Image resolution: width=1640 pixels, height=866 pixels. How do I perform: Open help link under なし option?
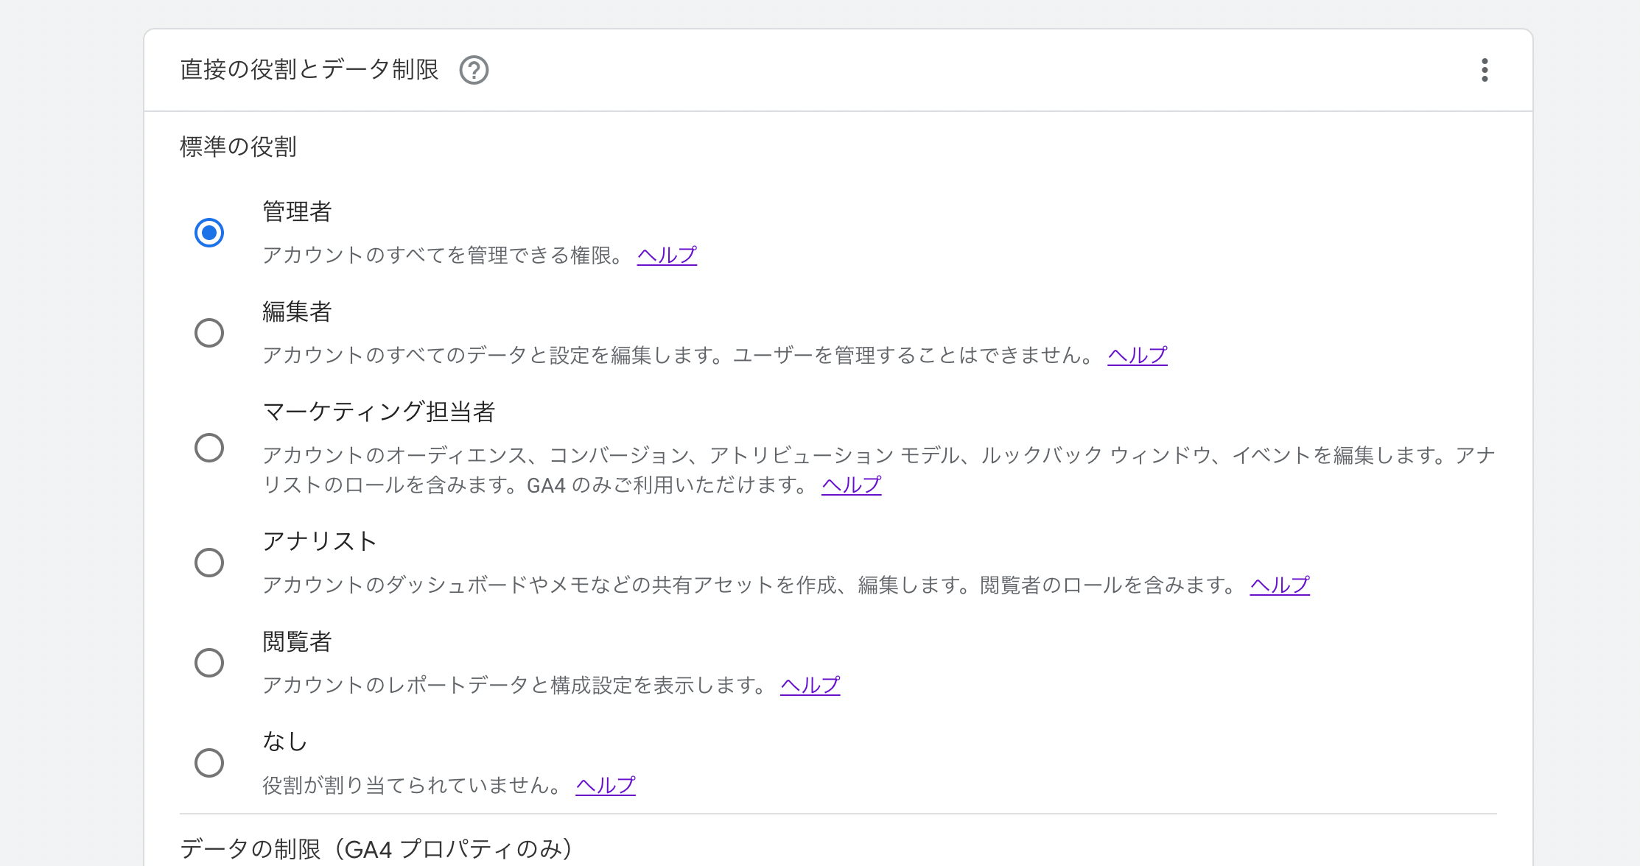pyautogui.click(x=605, y=785)
